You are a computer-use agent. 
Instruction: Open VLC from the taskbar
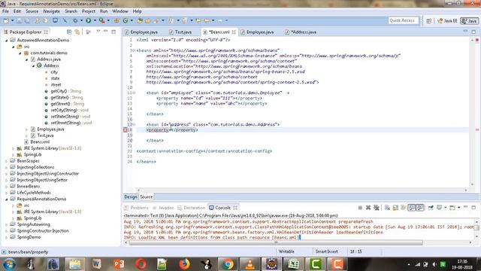[x=250, y=264]
